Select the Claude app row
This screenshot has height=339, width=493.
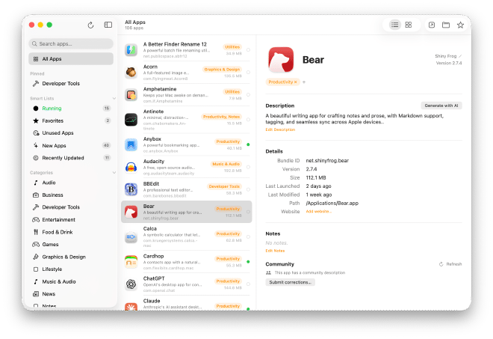click(187, 304)
